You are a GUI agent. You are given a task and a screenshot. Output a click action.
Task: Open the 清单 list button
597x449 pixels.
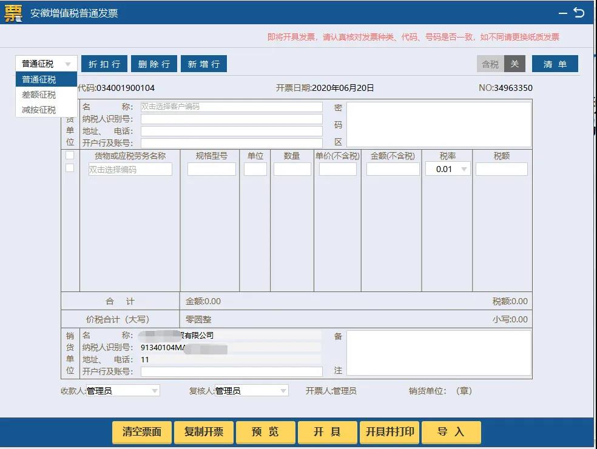(555, 63)
